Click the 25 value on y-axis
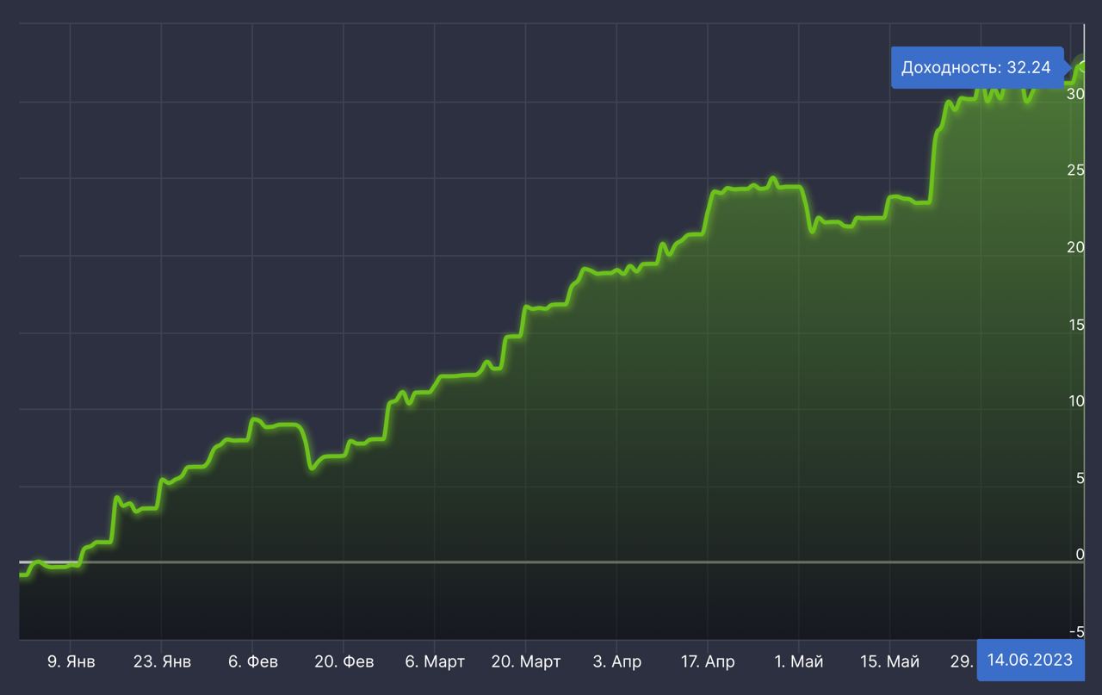 pyautogui.click(x=1075, y=171)
